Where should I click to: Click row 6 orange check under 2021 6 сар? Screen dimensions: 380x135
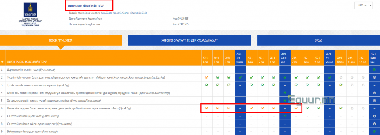(273, 108)
